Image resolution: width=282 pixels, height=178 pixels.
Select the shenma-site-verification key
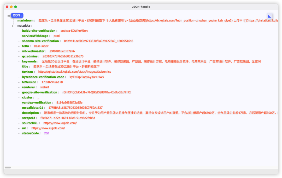pos(40,41)
